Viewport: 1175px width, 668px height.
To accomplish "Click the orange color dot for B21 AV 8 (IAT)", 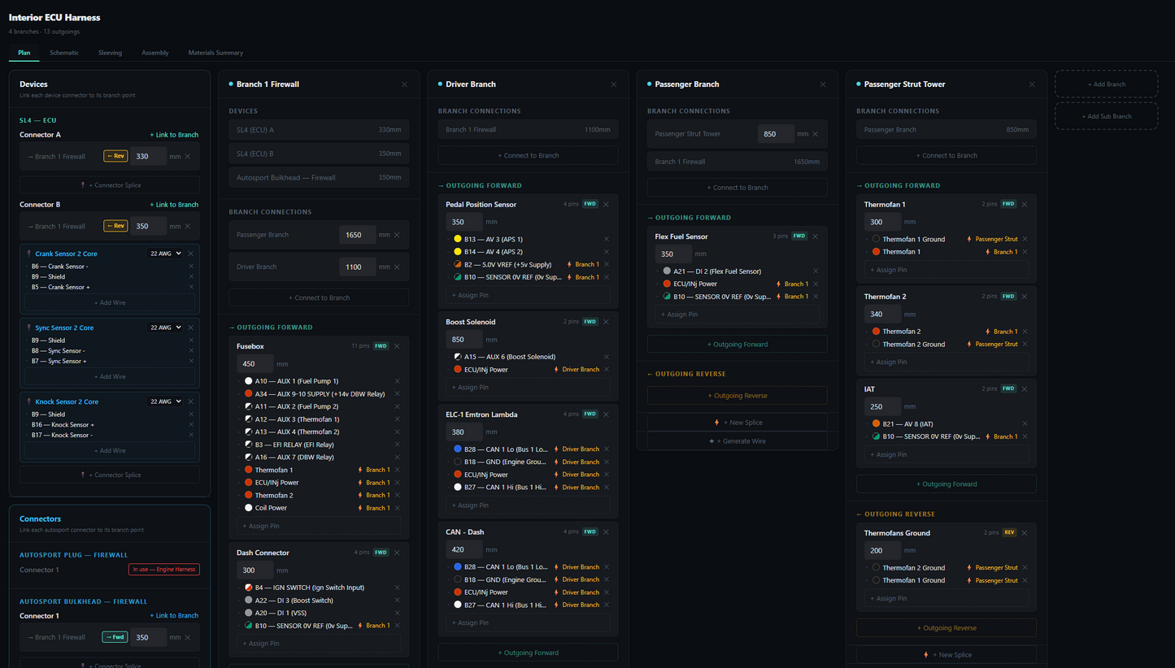I will (876, 424).
